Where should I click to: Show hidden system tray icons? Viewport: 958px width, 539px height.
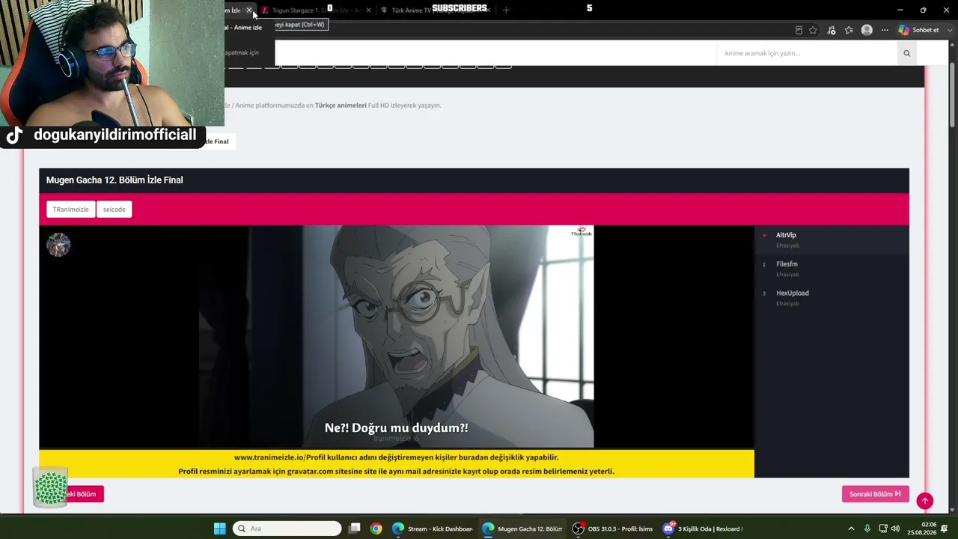(851, 529)
